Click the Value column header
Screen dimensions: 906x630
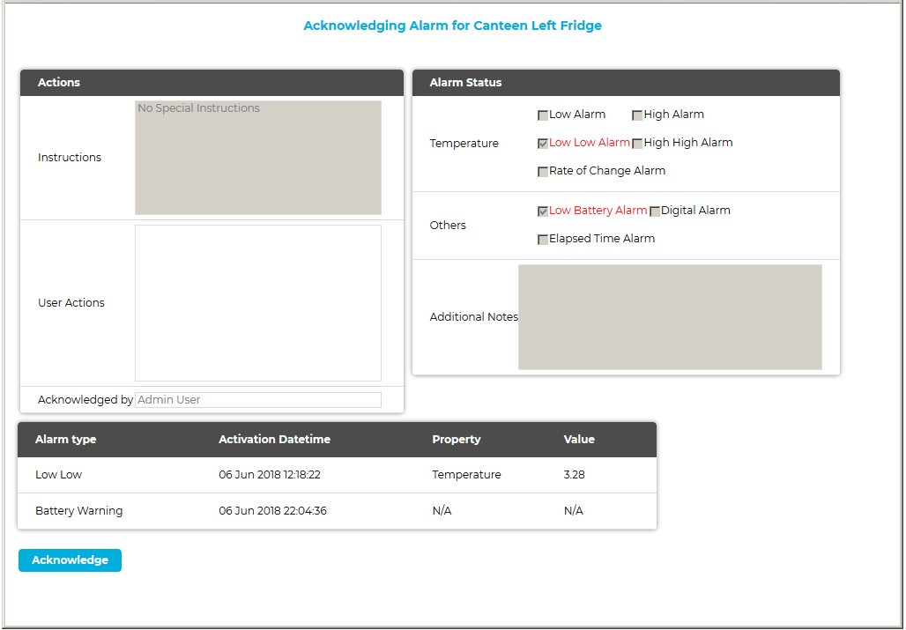(579, 440)
